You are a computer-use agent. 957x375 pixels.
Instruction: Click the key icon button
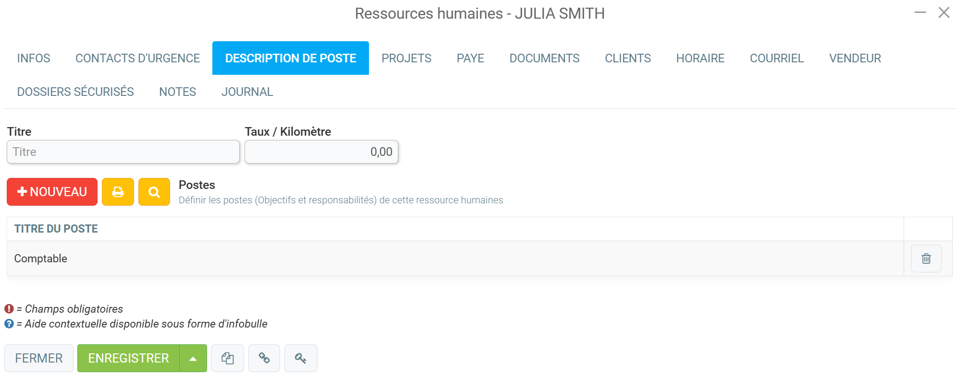coord(301,358)
